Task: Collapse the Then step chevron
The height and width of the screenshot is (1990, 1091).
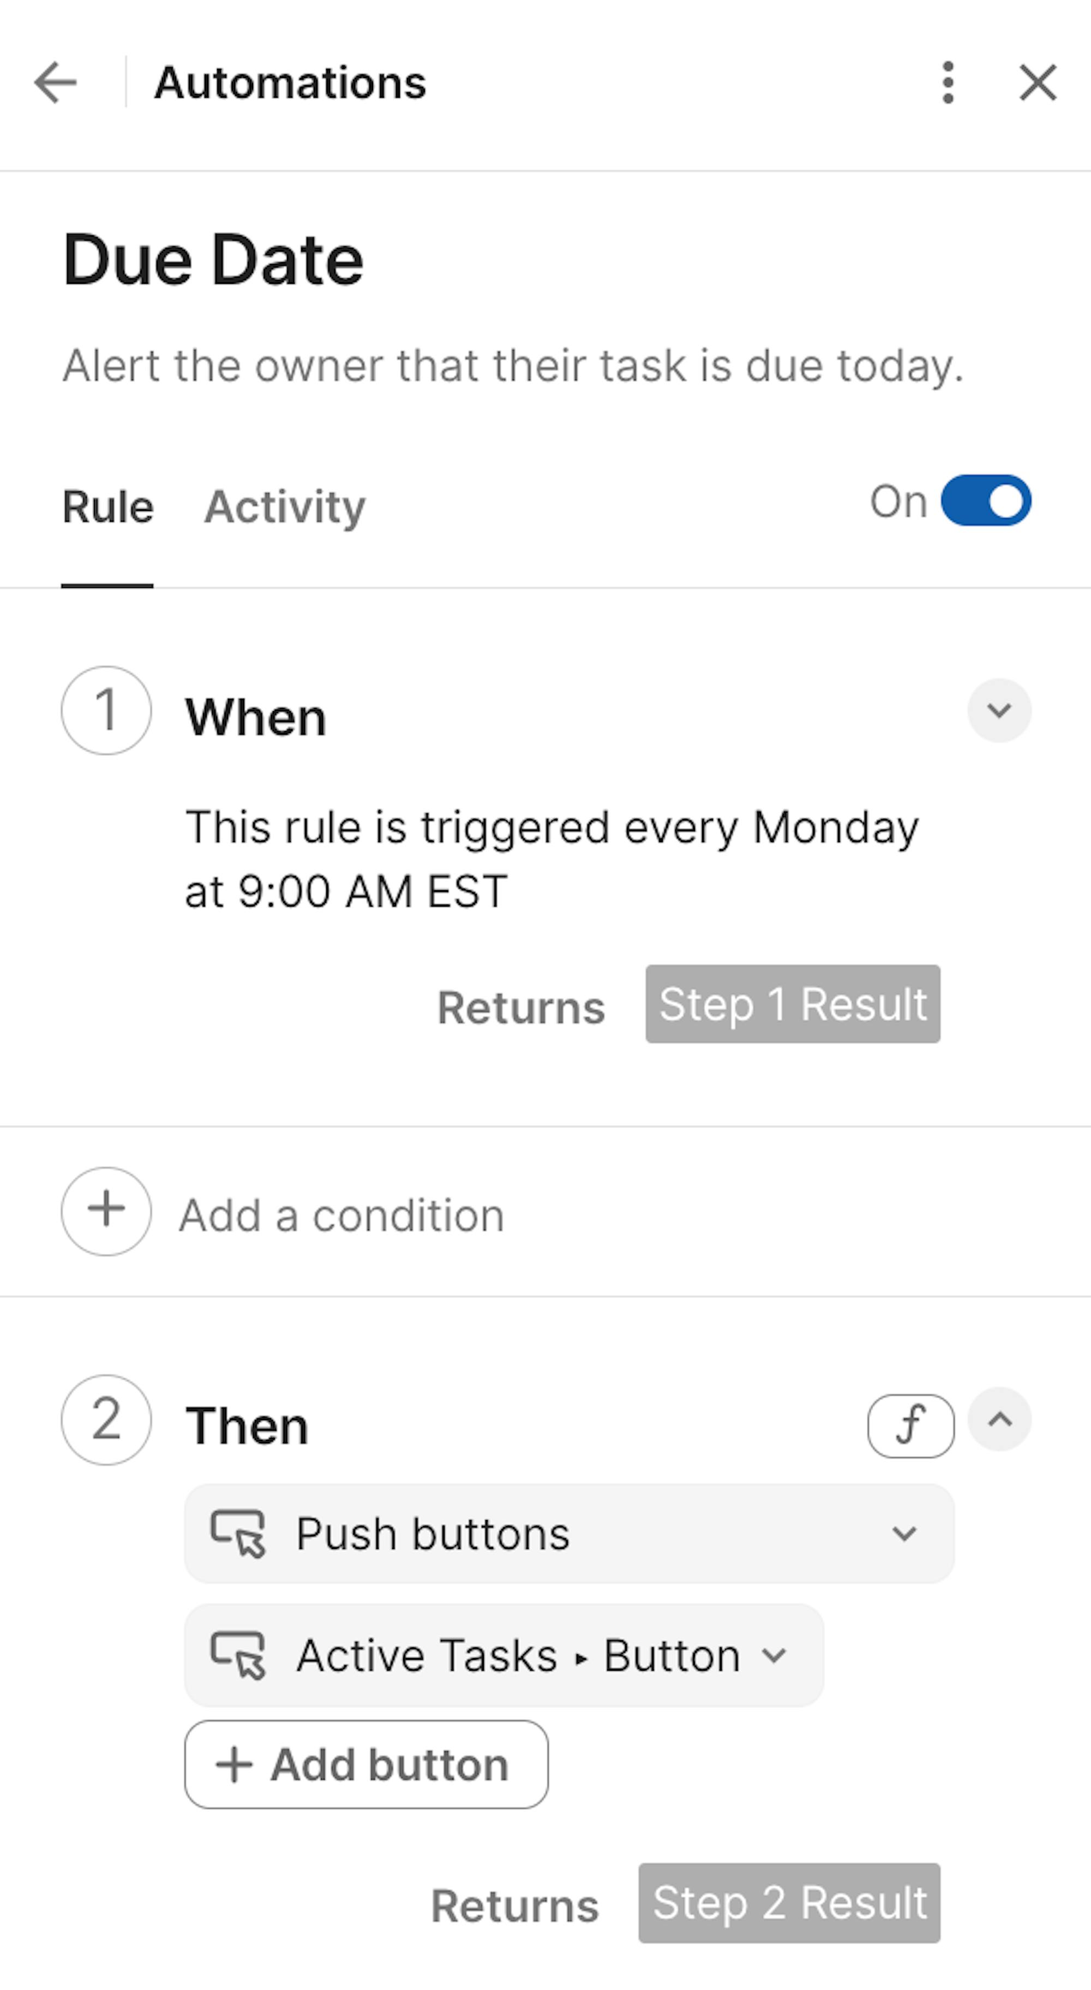Action: [999, 1419]
